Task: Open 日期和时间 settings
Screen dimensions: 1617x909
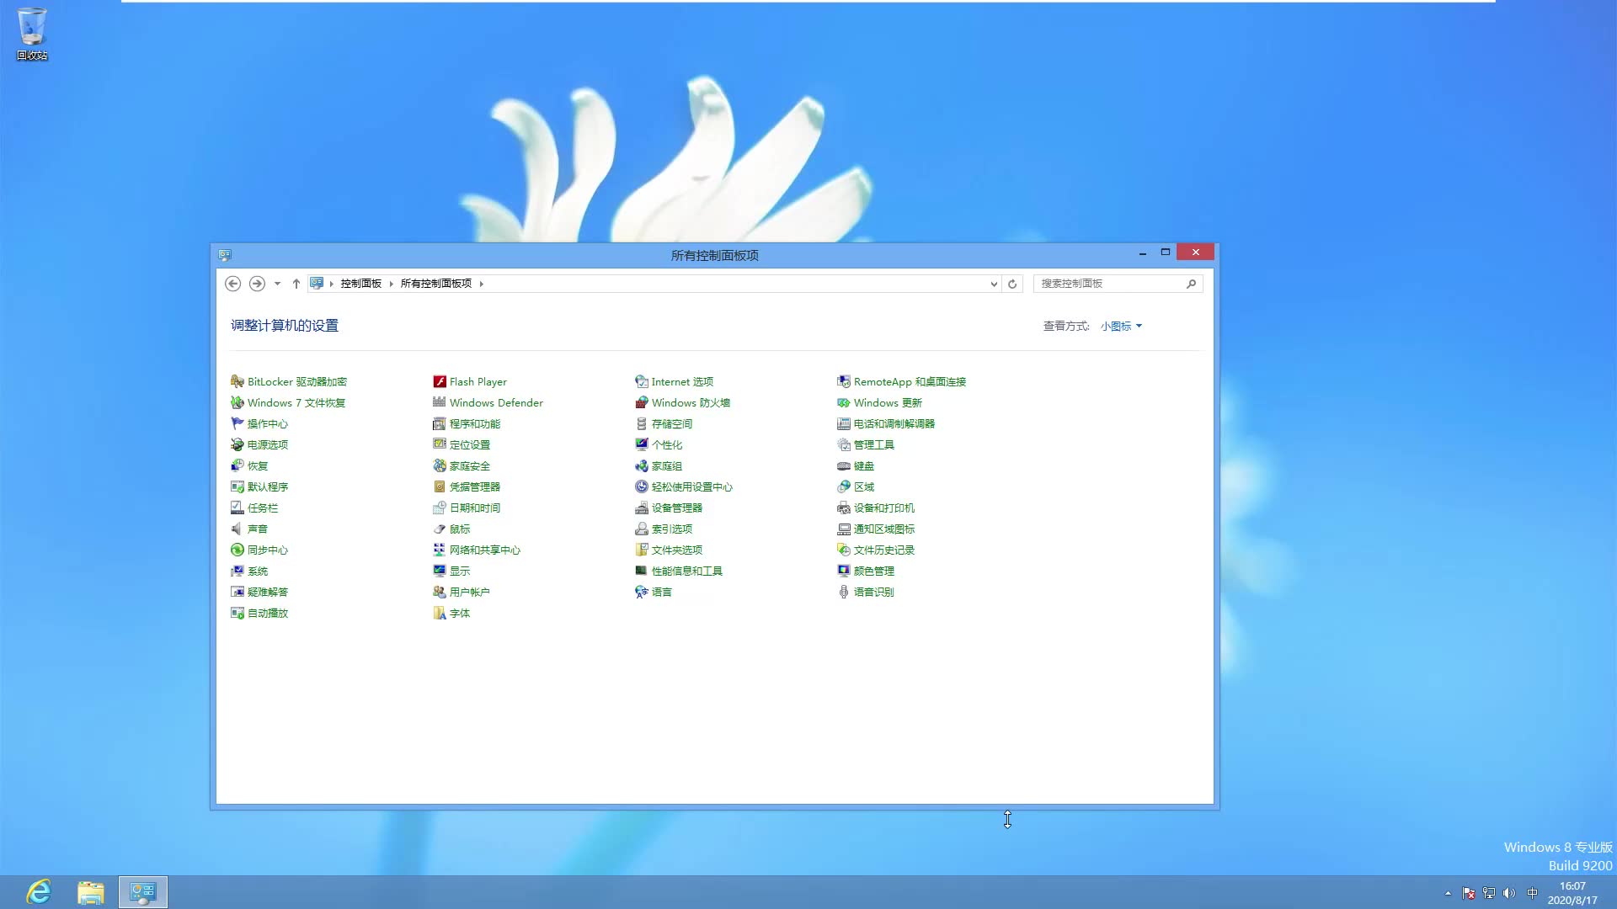Action: click(474, 508)
